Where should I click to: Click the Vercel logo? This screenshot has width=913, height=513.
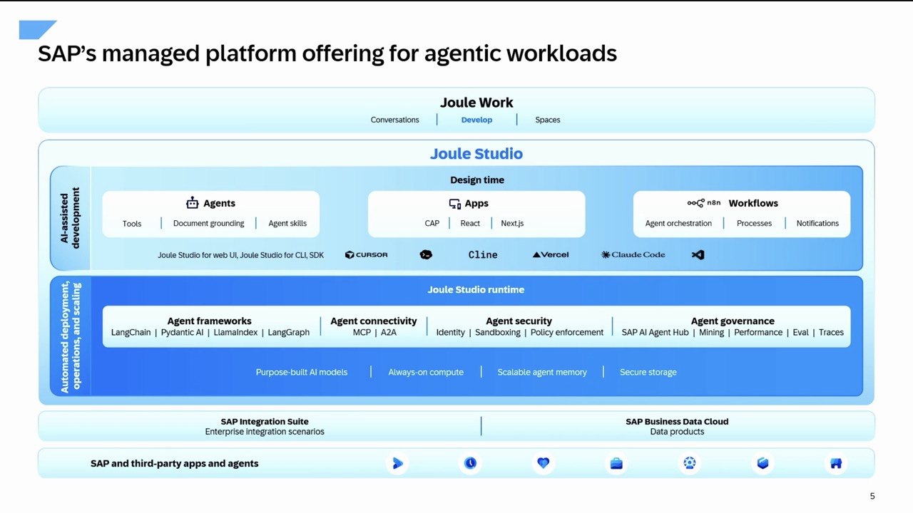(551, 255)
